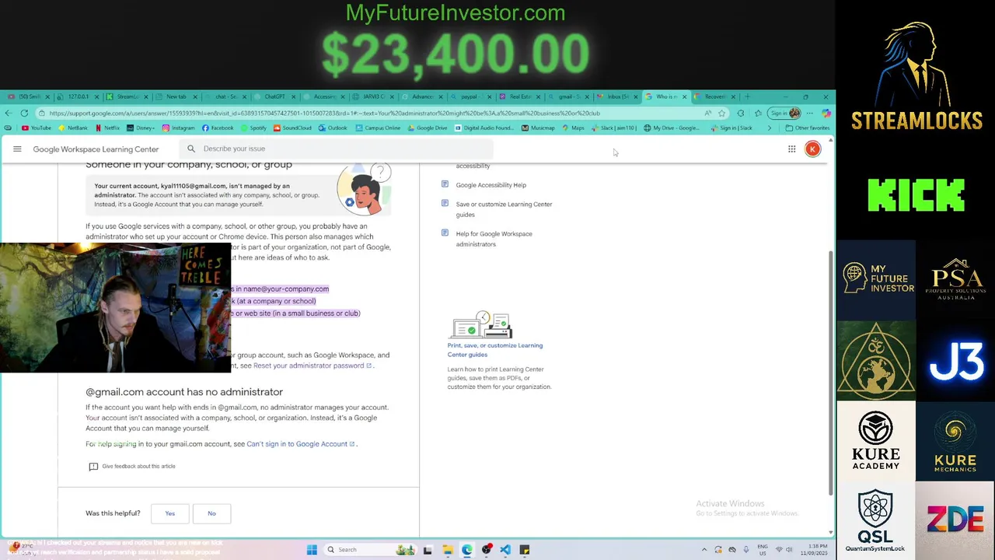This screenshot has width=995, height=560.
Task: Open Sticky Notes from the taskbar
Action: [525, 550]
